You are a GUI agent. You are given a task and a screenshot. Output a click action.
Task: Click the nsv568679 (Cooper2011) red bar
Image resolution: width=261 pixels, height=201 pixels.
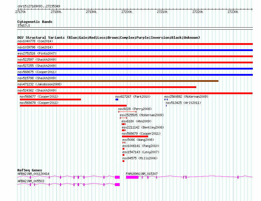pos(135,136)
